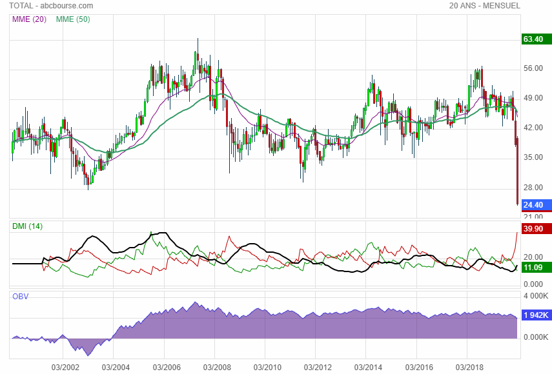Click the red 39.90 DMI value tag
This screenshot has width=552, height=374.
[537, 229]
